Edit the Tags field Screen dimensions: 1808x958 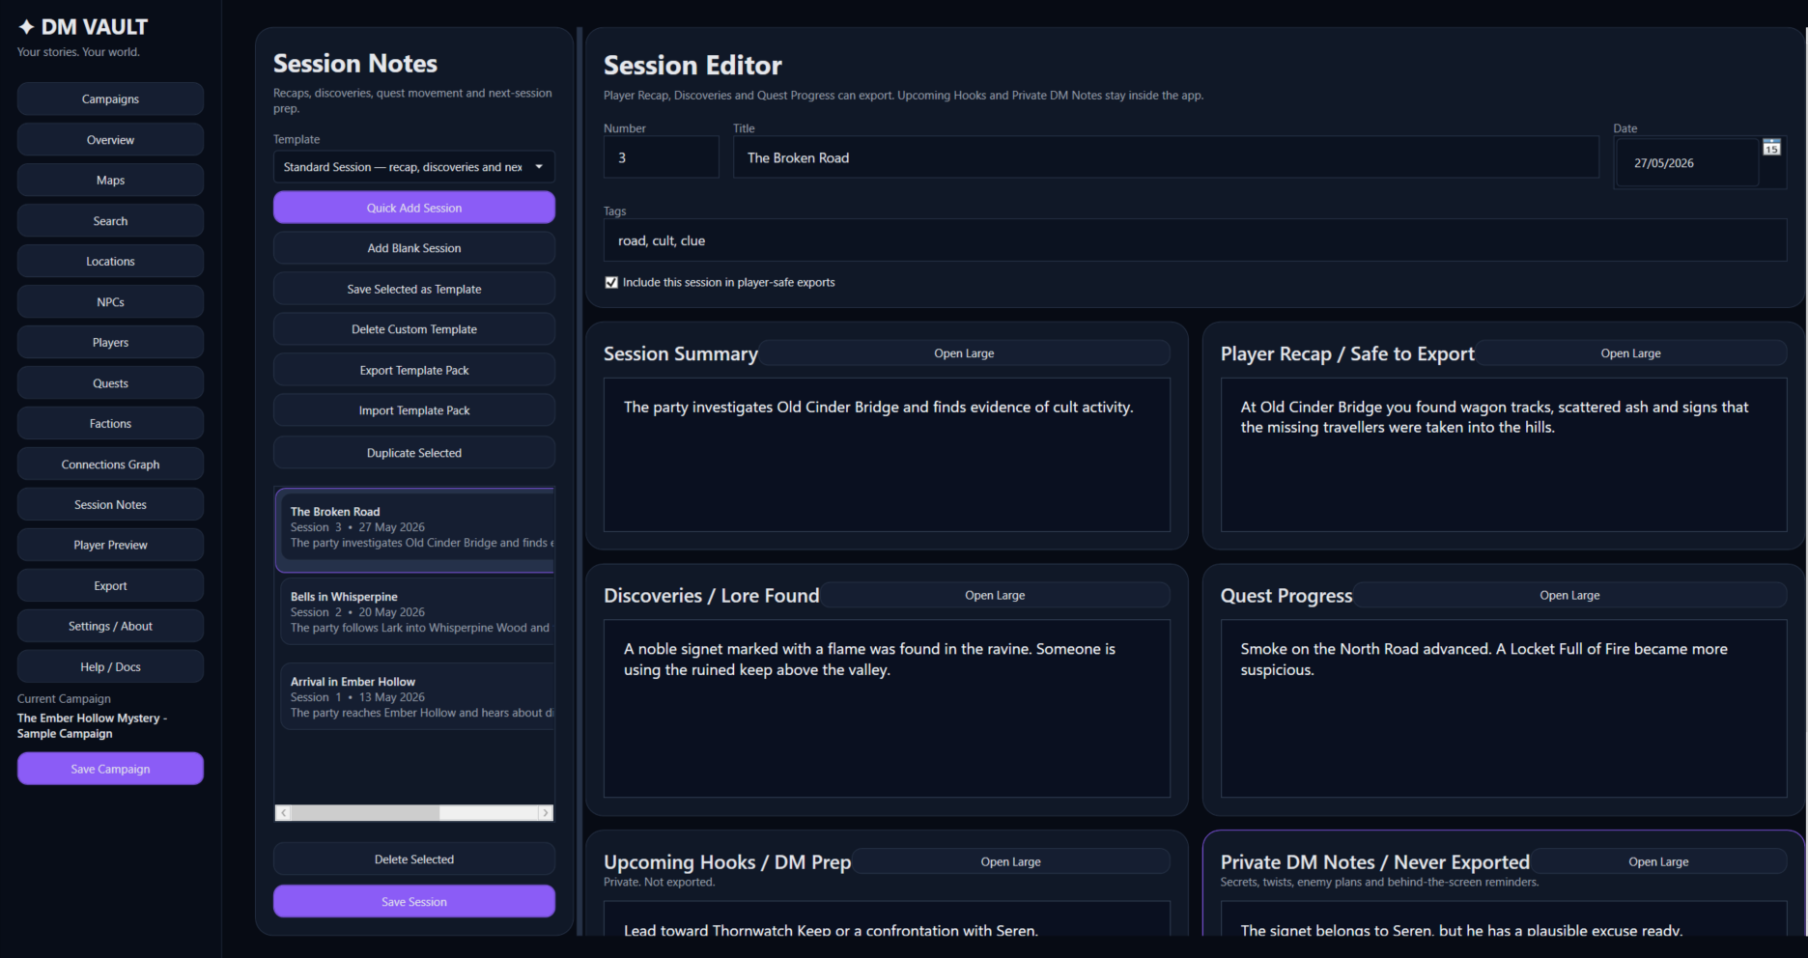click(x=1195, y=240)
